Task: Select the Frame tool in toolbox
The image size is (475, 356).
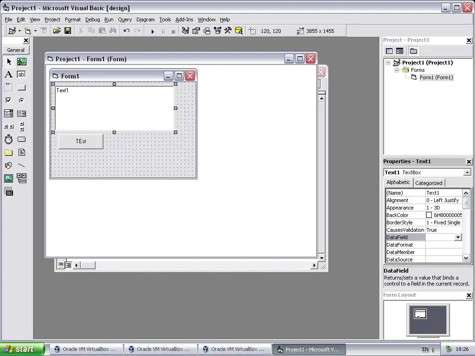Action: coord(9,88)
